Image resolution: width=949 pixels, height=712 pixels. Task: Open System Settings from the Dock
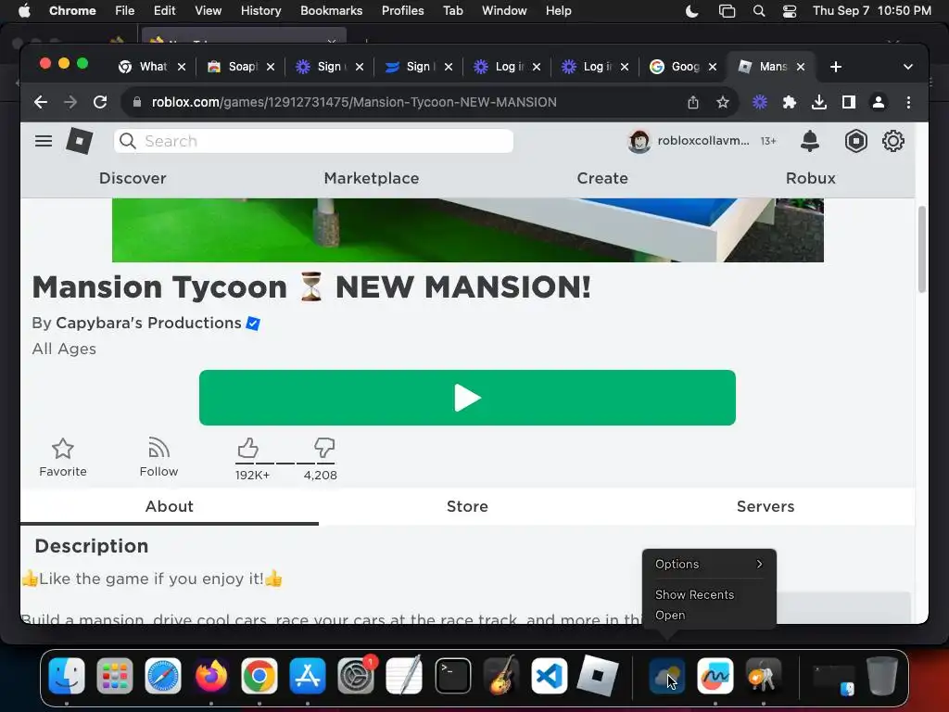coord(356,676)
